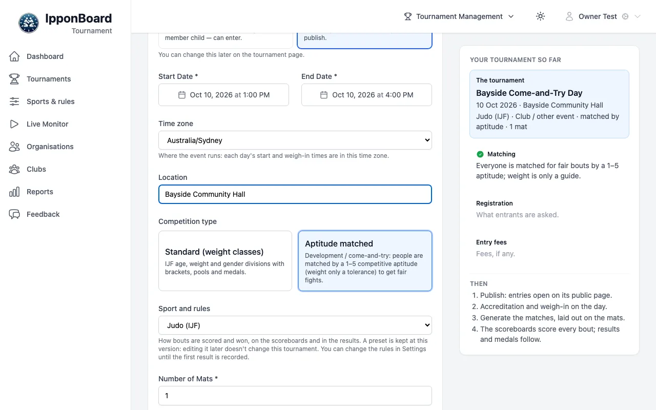Select the Standard (weight classes) competition type

(x=225, y=261)
